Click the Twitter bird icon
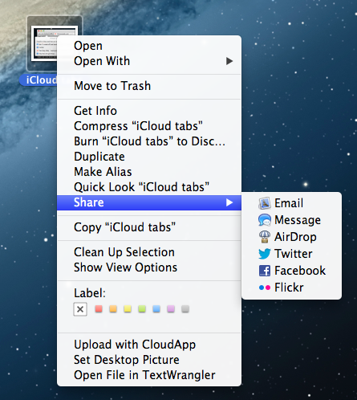Viewport: 357px width, 400px height. pos(265,254)
